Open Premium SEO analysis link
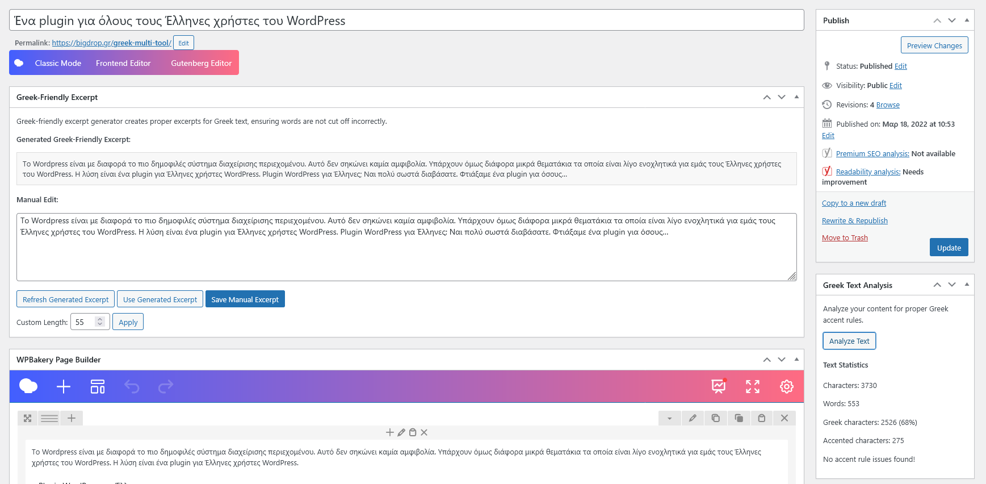This screenshot has height=484, width=986. pyautogui.click(x=872, y=153)
